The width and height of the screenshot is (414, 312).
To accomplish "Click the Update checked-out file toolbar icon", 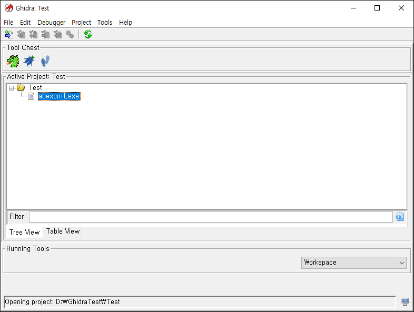I will point(33,34).
